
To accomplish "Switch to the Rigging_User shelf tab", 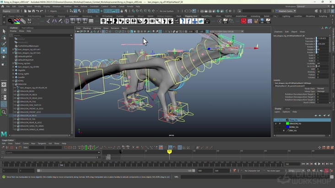I will pos(191,16).
